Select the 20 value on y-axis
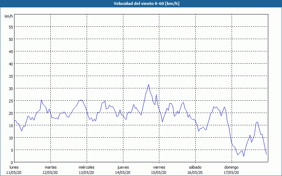 [x=11, y=113]
